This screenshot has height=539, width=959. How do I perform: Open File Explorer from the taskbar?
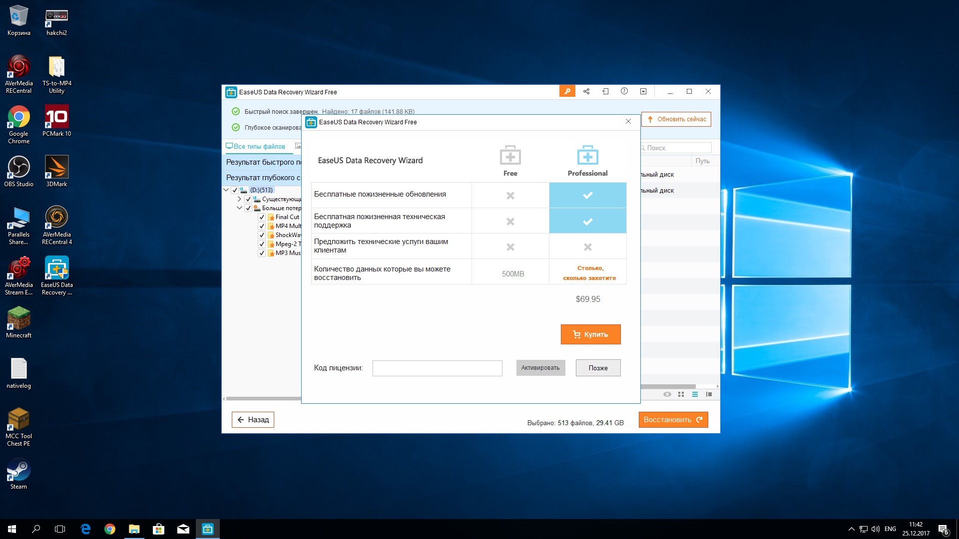click(134, 529)
